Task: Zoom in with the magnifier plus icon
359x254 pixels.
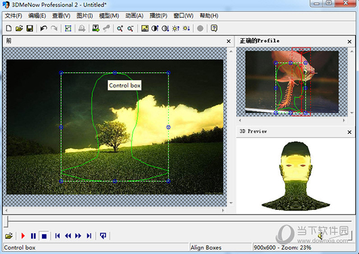Action: 120,28
